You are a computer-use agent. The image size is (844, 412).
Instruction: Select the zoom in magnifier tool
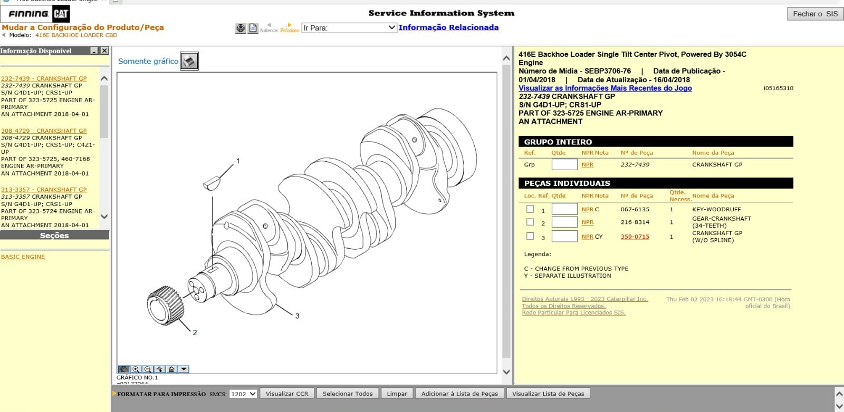point(136,369)
